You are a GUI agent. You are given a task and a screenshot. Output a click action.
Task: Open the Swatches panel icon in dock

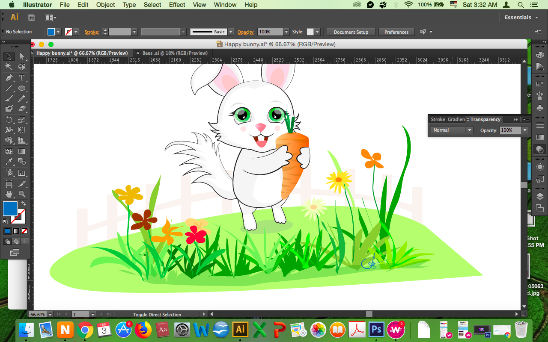540,84
